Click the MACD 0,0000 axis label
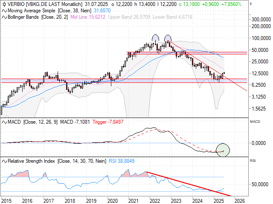Viewport: 273px width, 204px height. (259, 143)
